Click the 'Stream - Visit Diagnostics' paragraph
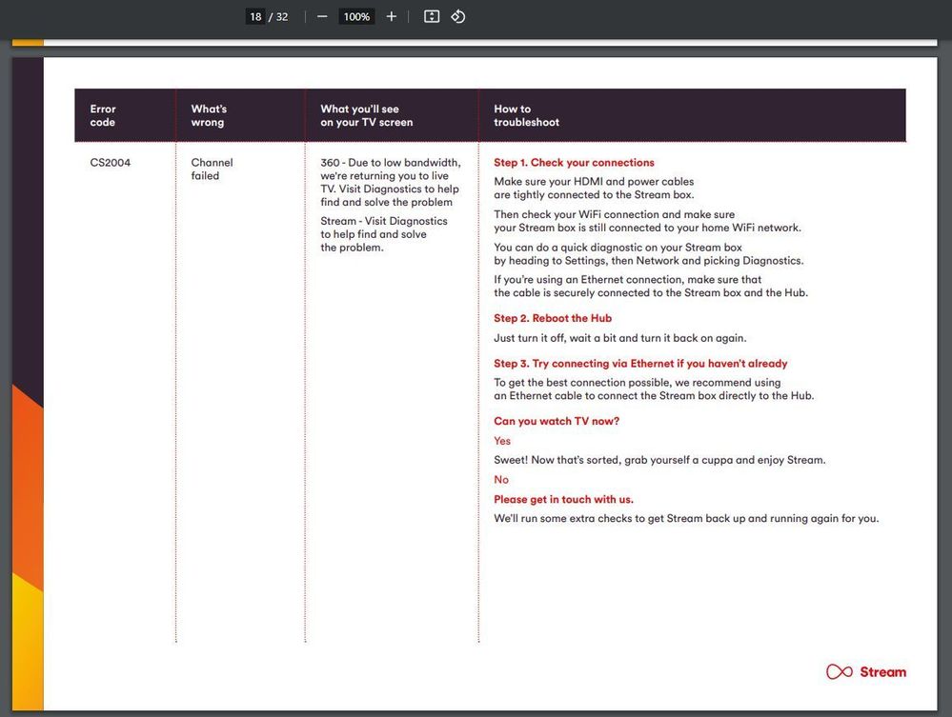 384,234
